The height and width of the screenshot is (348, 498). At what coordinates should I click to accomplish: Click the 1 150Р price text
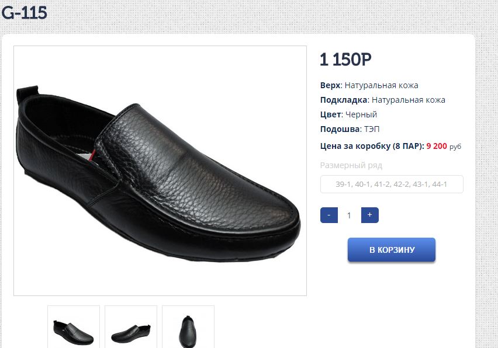tap(345, 60)
